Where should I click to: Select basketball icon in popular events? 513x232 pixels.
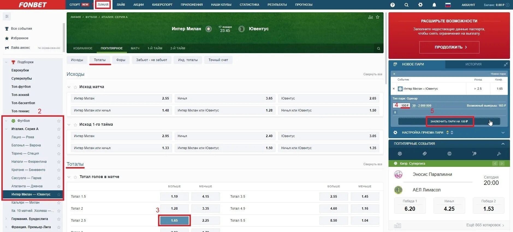[x=449, y=154]
